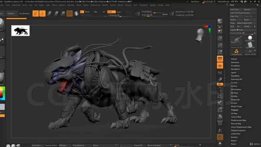Click the Load Tool button
The width and height of the screenshot is (261, 147).
[236, 10]
